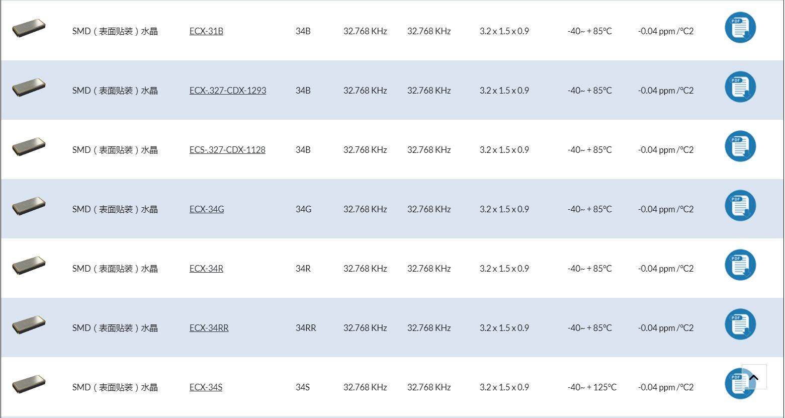Viewport: 785px width, 418px height.
Task: Open the ECX-31B product link
Action: click(206, 31)
